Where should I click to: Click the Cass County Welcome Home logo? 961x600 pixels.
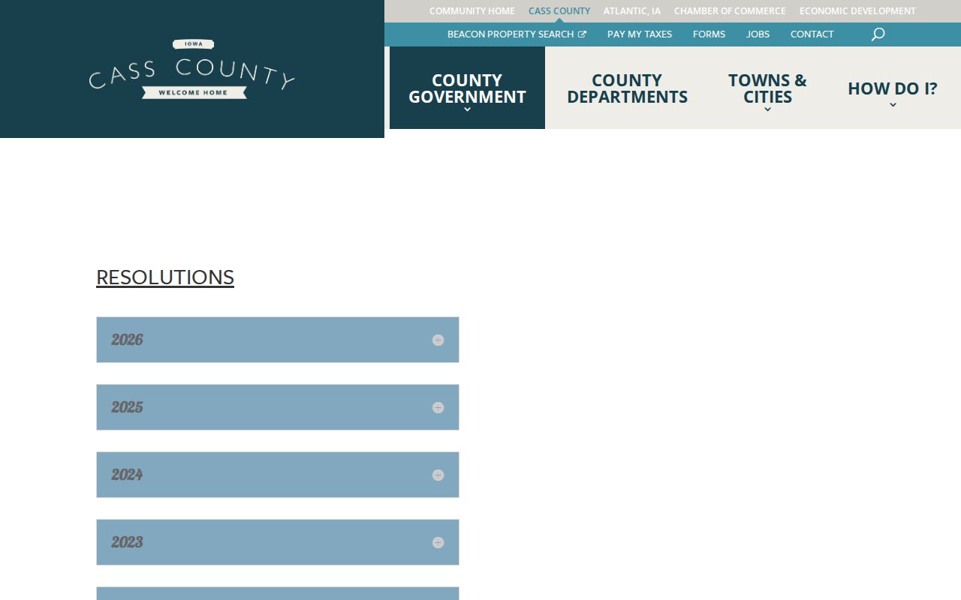tap(192, 69)
